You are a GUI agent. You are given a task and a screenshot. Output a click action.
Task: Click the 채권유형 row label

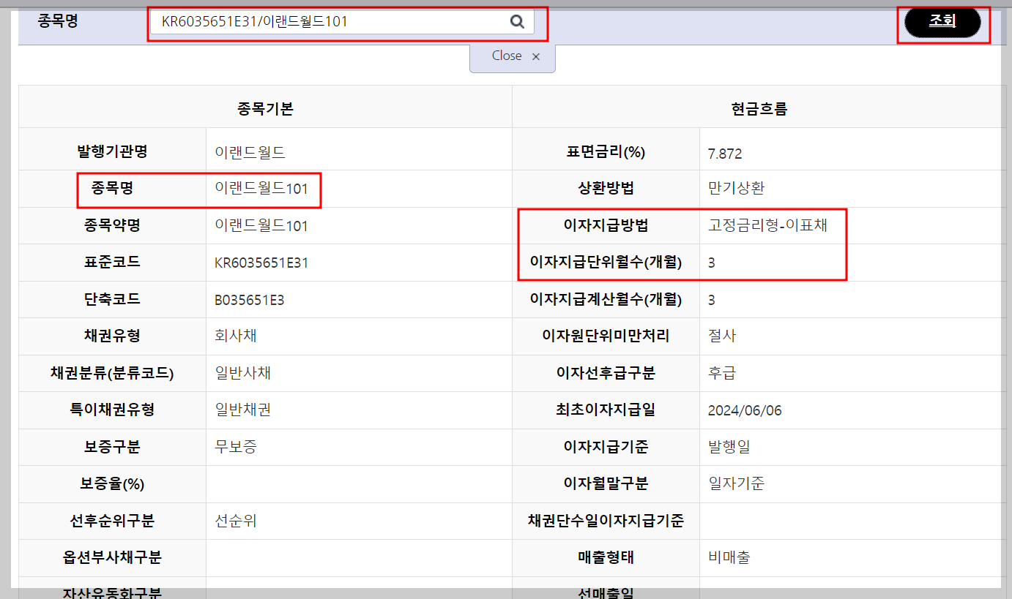point(112,336)
